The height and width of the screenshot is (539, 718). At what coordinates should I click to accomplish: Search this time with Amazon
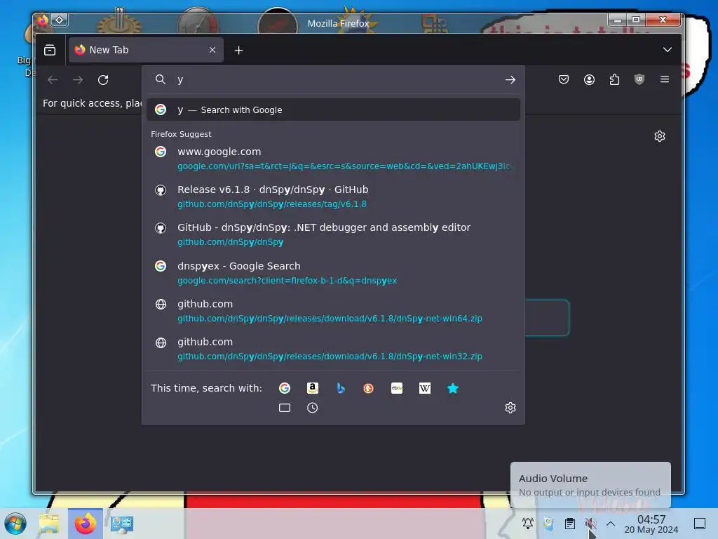tap(312, 388)
